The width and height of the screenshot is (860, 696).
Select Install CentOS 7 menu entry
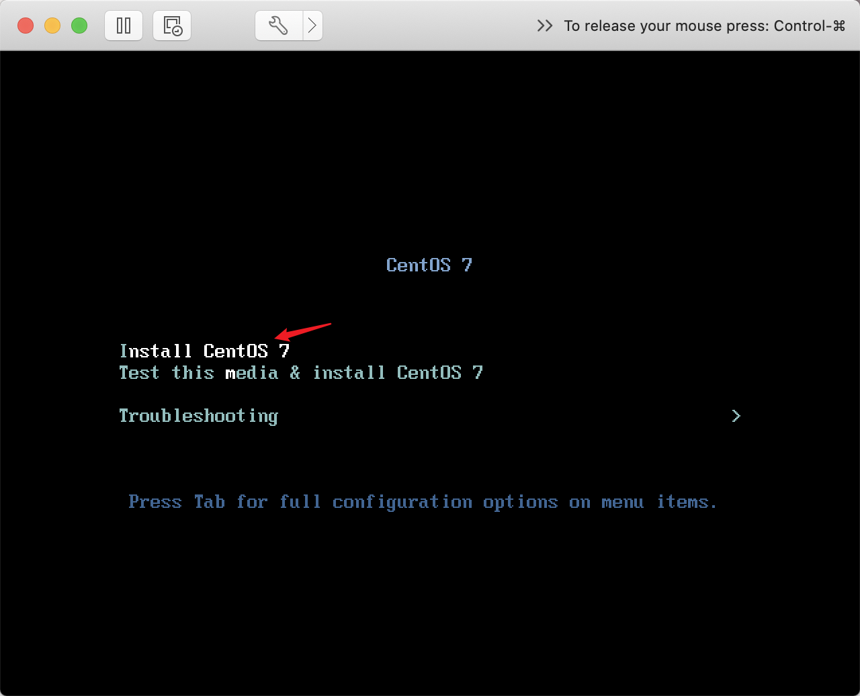[x=204, y=351]
